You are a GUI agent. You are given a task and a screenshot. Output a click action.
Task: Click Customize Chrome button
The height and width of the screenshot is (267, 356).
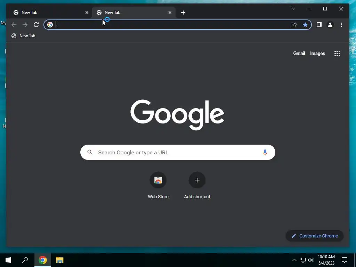[x=315, y=236]
